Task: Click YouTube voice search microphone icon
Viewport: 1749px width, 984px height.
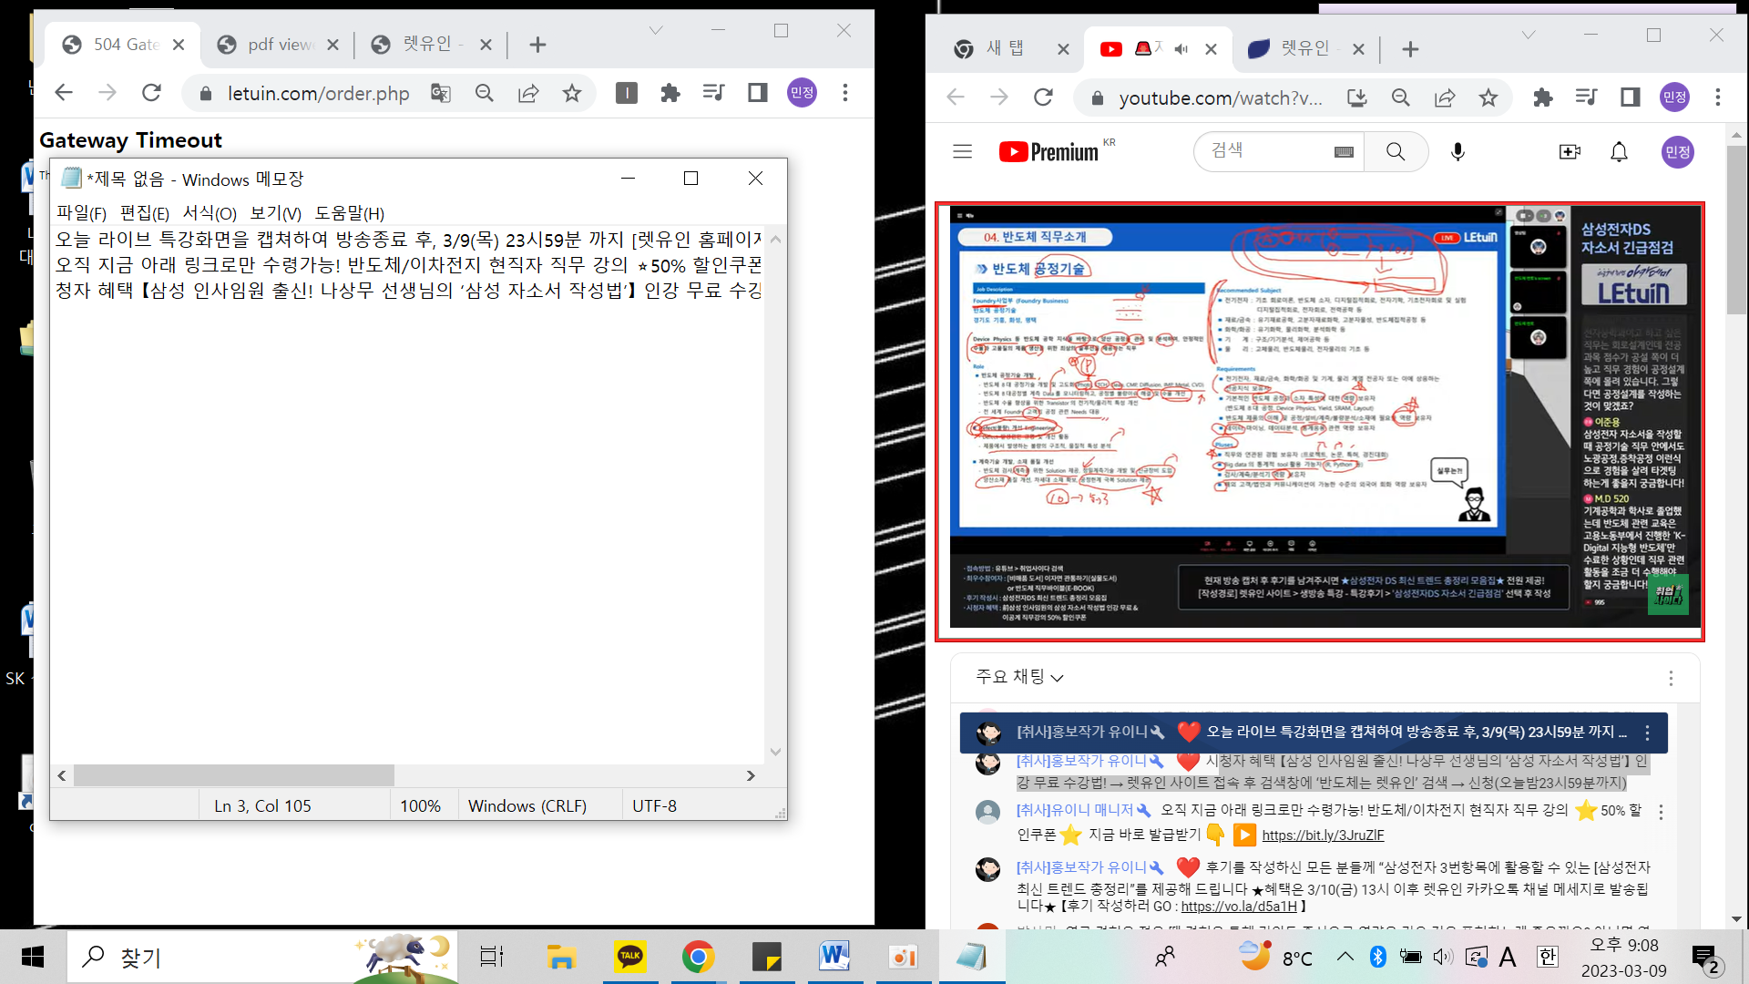Action: tap(1457, 152)
